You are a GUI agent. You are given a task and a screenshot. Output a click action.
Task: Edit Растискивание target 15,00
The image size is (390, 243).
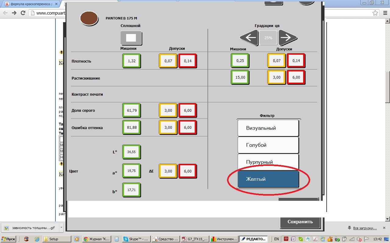[x=240, y=77]
